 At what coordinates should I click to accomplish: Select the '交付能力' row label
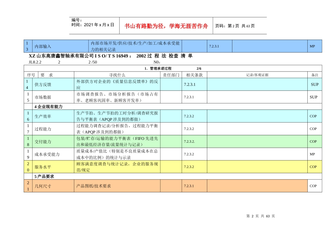43,142
